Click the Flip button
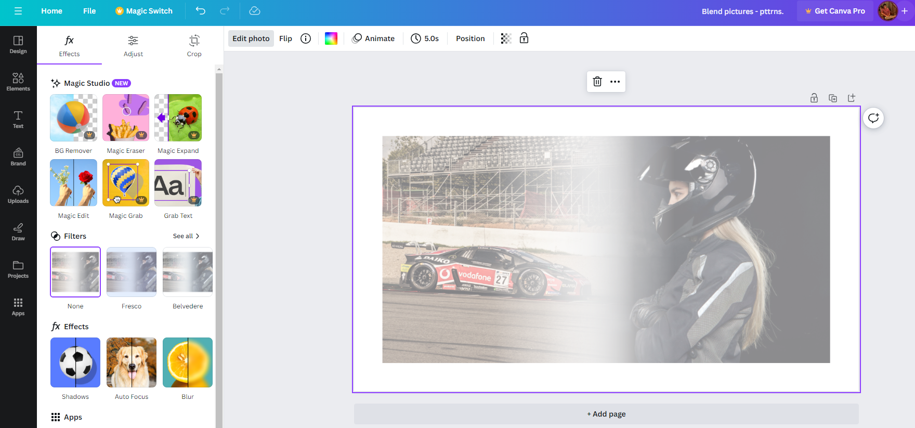915x428 pixels. coord(285,38)
